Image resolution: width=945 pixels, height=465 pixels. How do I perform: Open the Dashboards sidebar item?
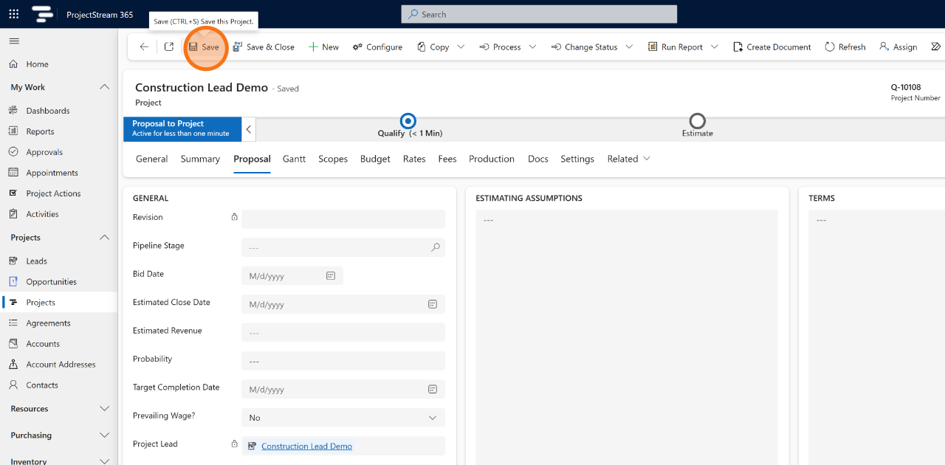coord(47,111)
